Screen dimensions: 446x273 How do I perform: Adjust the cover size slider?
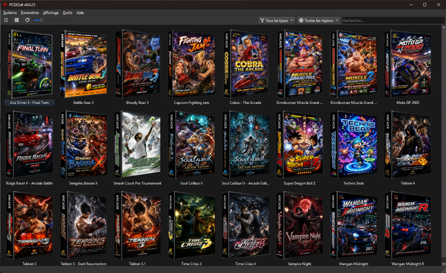tap(52, 20)
